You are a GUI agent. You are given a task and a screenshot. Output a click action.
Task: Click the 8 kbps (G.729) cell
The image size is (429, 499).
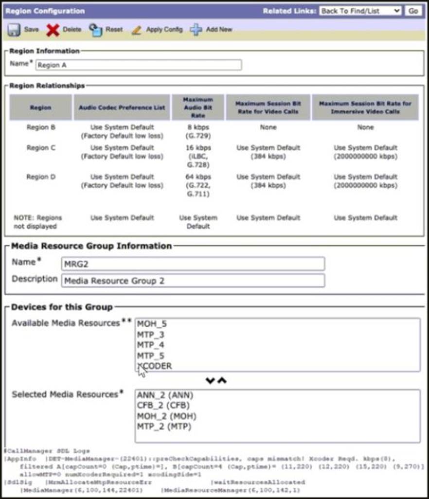click(x=198, y=131)
